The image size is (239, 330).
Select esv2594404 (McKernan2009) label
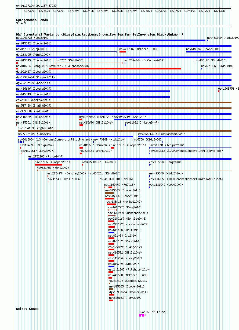[x=144, y=60]
